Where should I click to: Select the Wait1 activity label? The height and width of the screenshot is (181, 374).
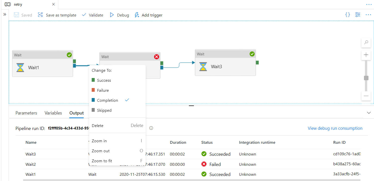34,67
